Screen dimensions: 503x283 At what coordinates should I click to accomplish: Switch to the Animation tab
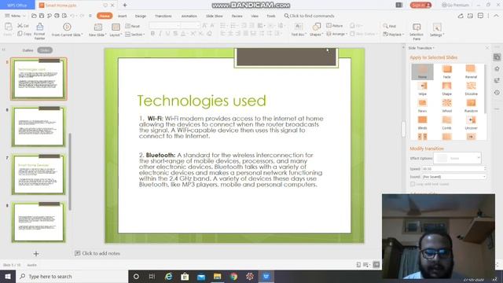click(189, 16)
